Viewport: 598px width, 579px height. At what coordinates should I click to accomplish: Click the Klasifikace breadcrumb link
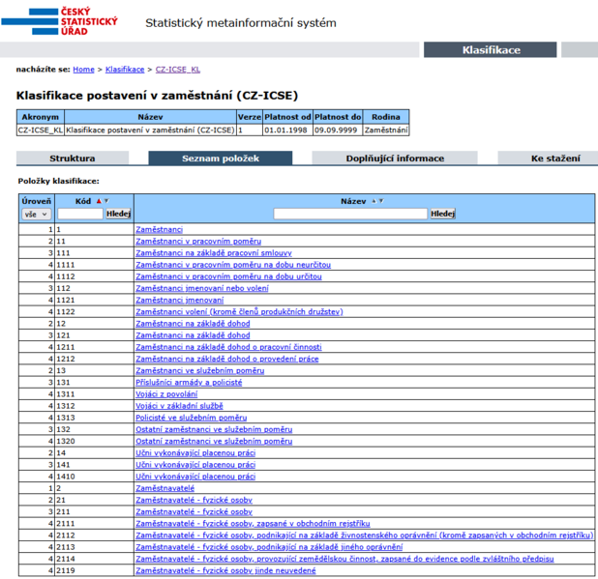pos(125,70)
